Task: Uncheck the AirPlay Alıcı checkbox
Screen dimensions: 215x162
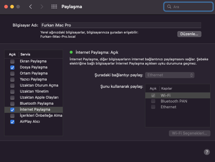Action: (x=12, y=122)
